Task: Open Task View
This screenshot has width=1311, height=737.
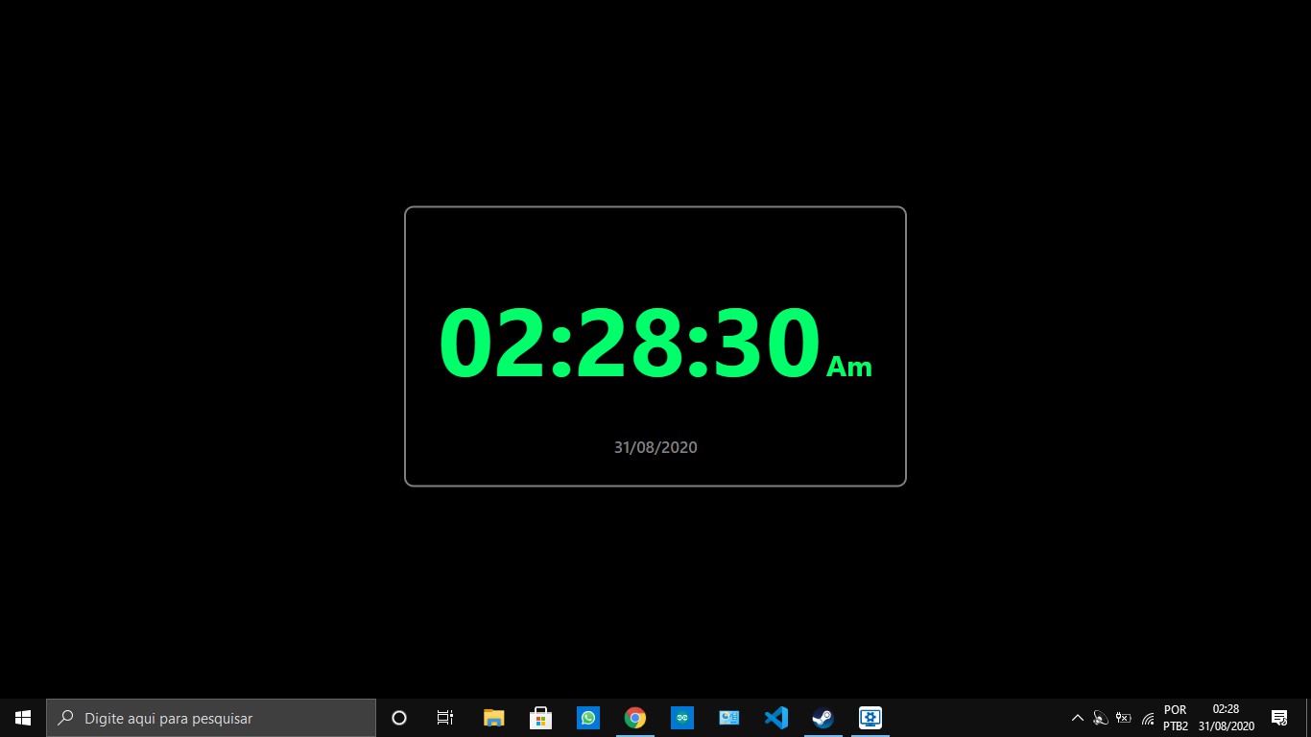Action: click(444, 717)
